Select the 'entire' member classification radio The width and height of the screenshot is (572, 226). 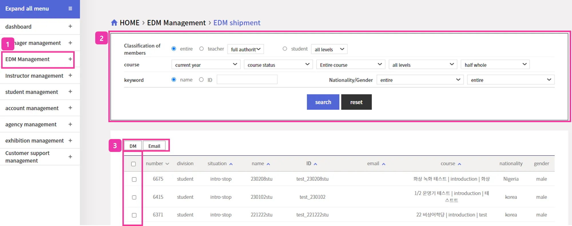[x=174, y=49]
